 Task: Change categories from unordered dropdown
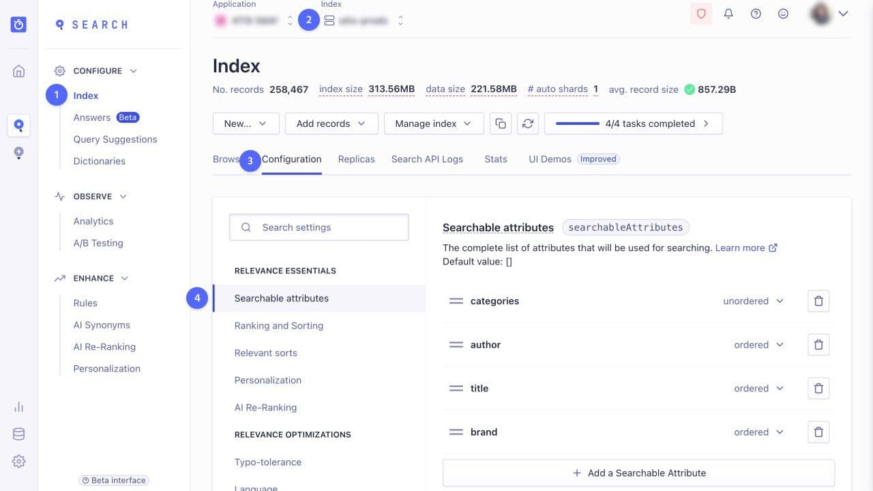click(753, 301)
